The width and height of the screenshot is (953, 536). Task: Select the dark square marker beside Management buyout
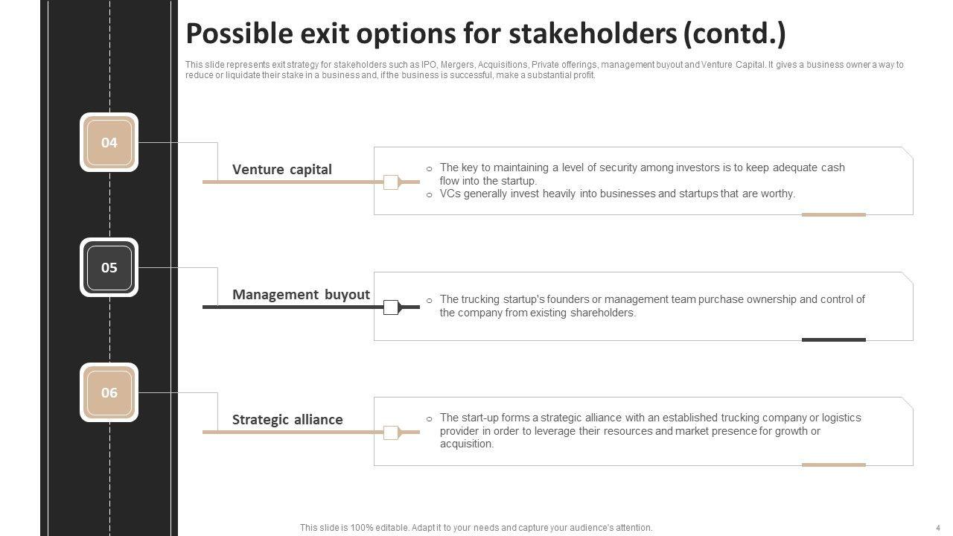click(391, 307)
